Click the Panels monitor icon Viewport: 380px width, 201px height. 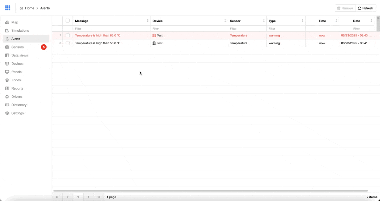pos(7,72)
